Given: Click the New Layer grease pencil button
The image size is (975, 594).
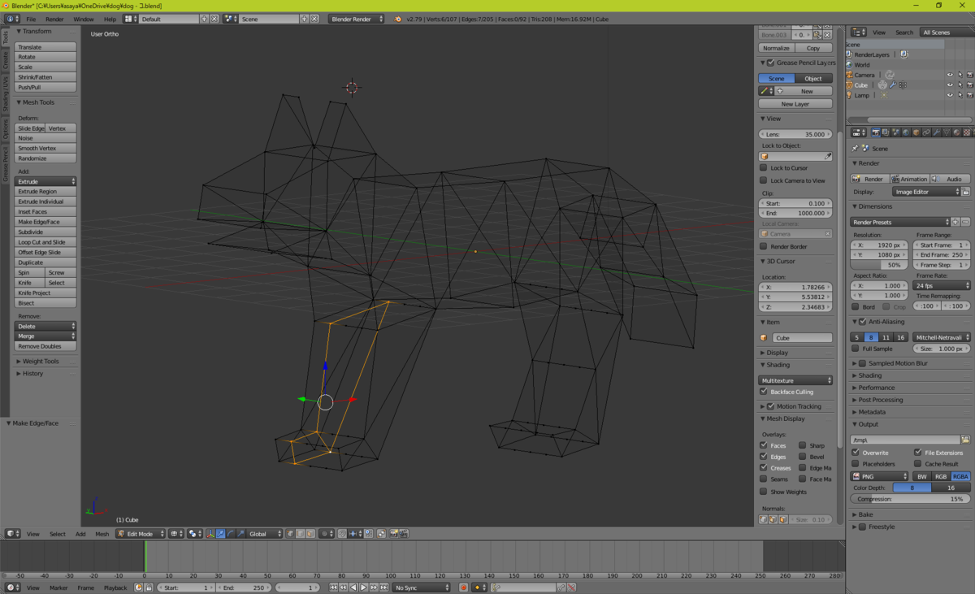Looking at the screenshot, I should (x=795, y=104).
